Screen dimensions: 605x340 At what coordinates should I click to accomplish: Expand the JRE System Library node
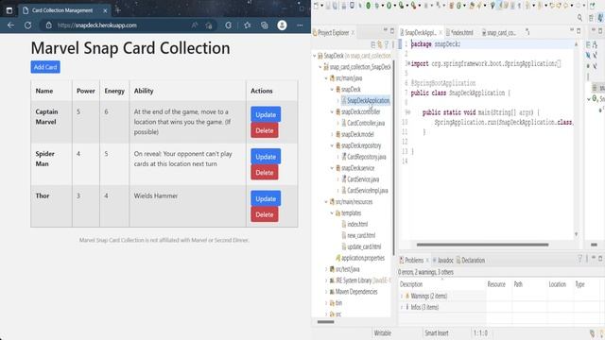(326, 280)
